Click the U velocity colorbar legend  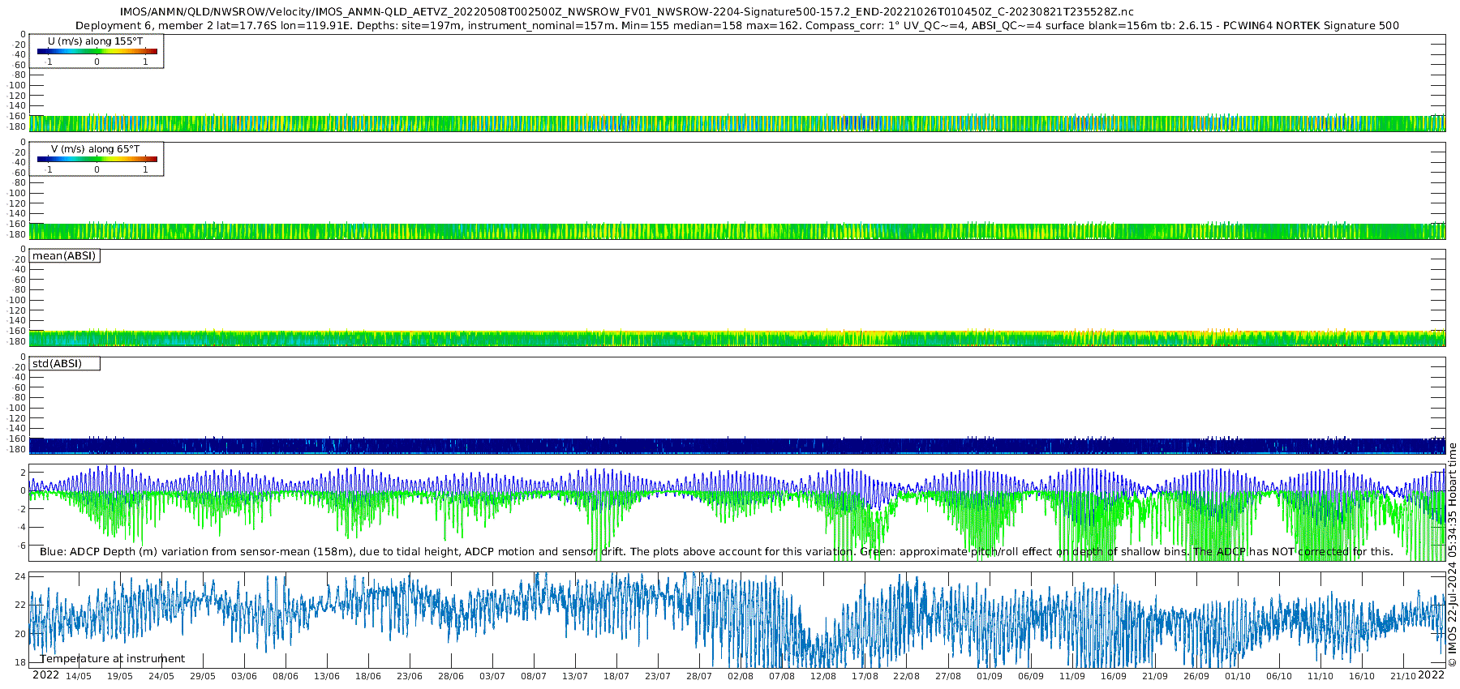pos(97,51)
